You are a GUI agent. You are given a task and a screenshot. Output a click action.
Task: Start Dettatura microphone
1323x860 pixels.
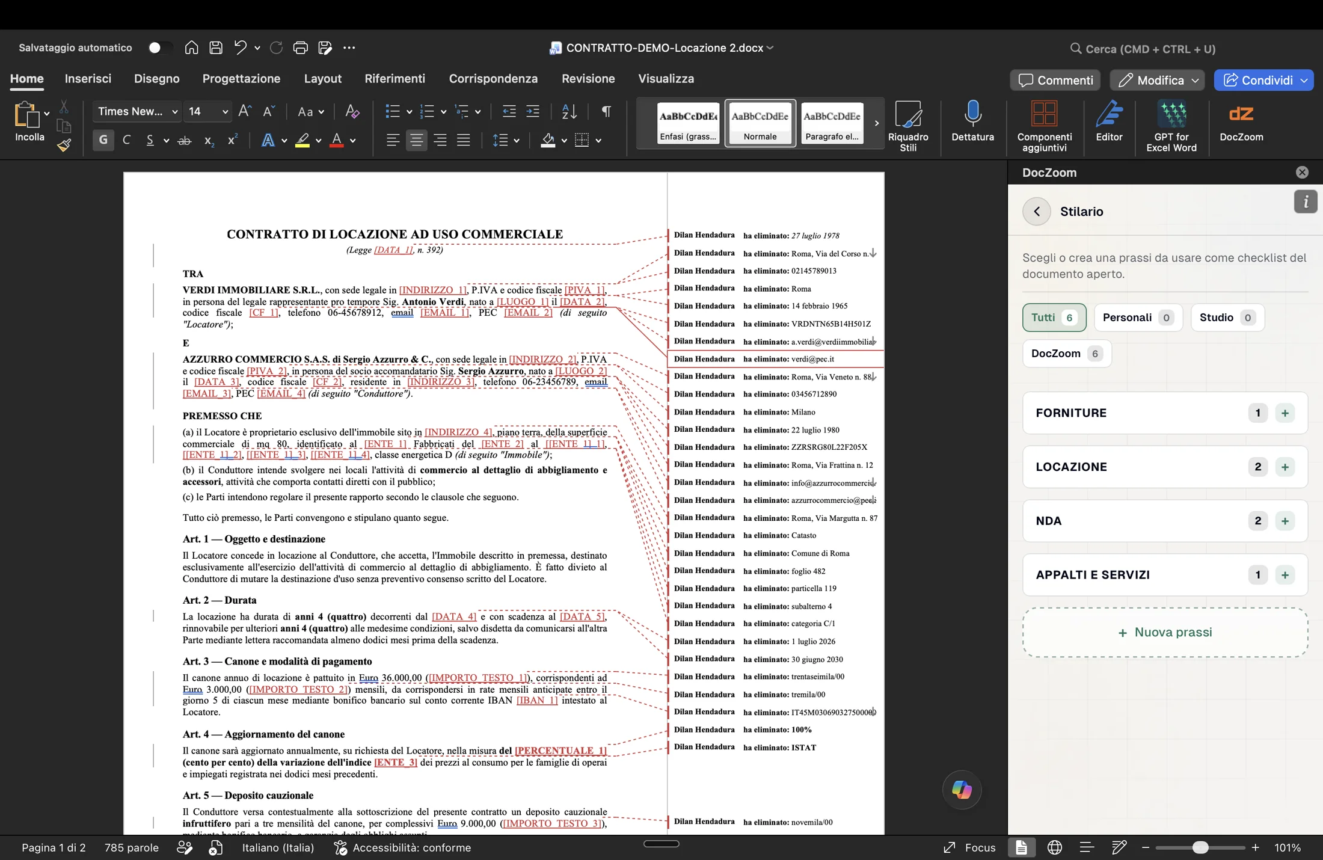click(972, 121)
